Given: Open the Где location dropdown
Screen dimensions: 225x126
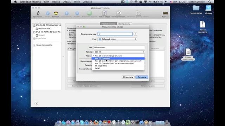Looking at the screenshot, I should 117,39.
